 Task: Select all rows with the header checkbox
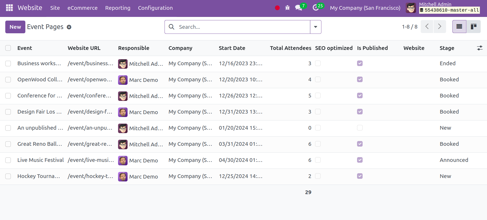click(8, 48)
